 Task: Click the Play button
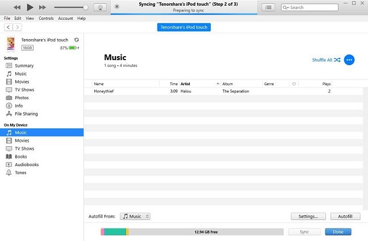click(x=30, y=7)
